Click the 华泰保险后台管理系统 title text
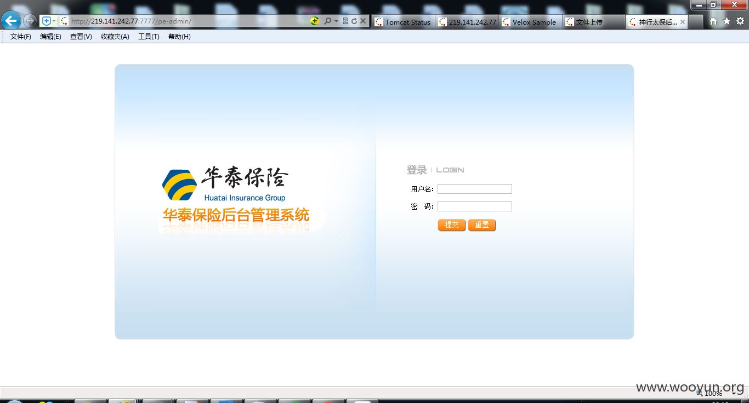This screenshot has width=749, height=403. (236, 215)
